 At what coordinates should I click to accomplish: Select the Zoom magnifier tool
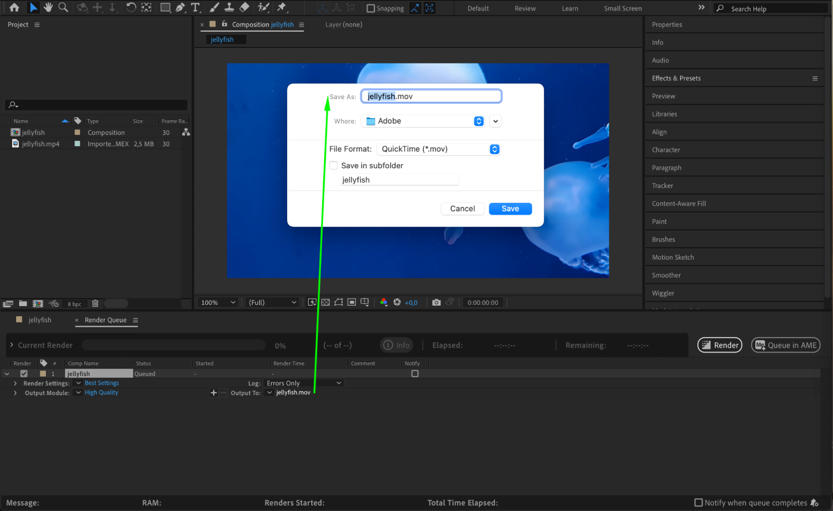tap(63, 7)
